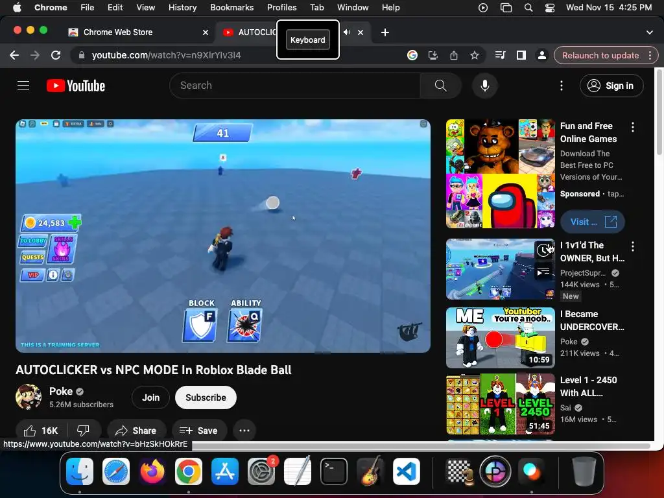
Task: Open options for I 1v1'd The OWNER video
Action: (633, 246)
